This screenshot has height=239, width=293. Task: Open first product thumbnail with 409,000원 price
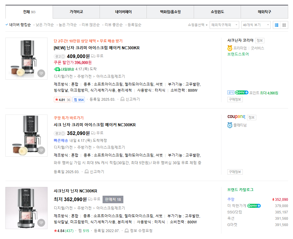pos(26,59)
